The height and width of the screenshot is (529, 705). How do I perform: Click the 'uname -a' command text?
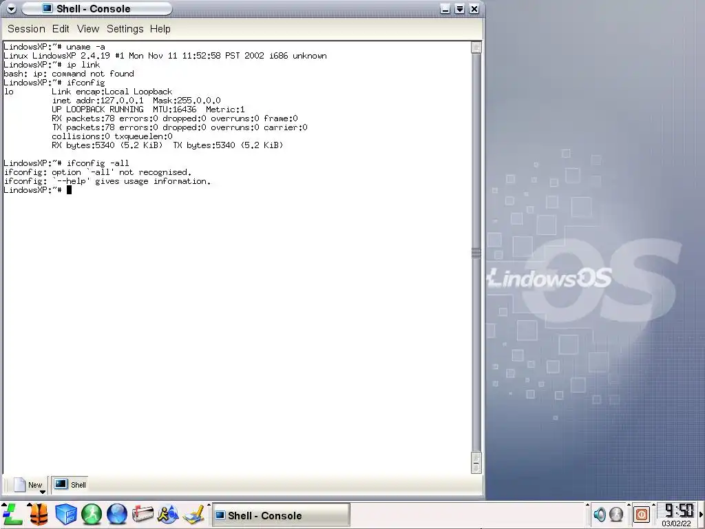85,47
